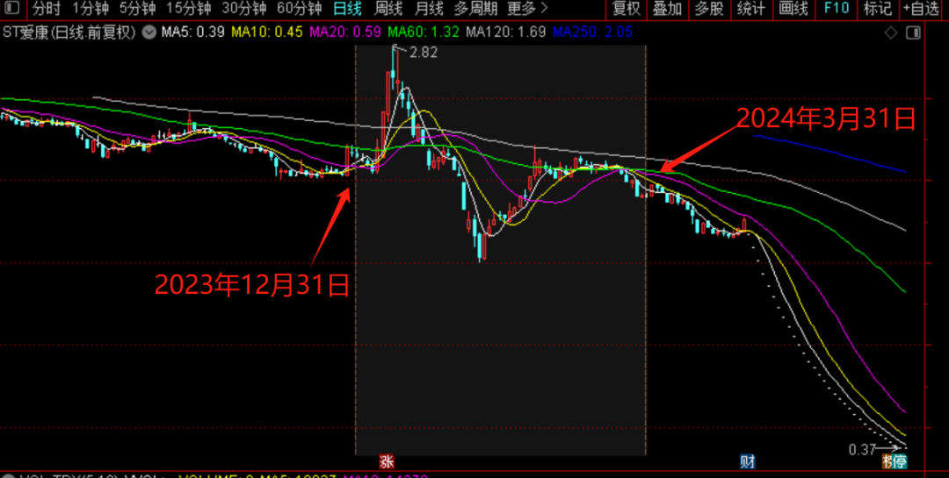Click the blue 财 financial report marker

click(747, 461)
